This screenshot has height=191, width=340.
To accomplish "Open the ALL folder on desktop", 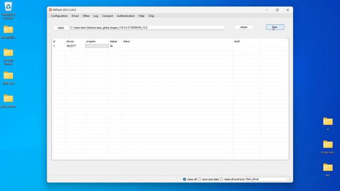I will 328,170.
